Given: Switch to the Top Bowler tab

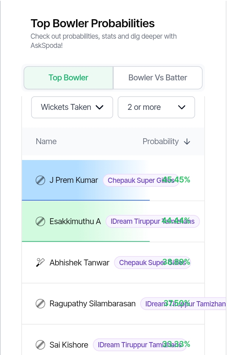Looking at the screenshot, I should pos(68,78).
